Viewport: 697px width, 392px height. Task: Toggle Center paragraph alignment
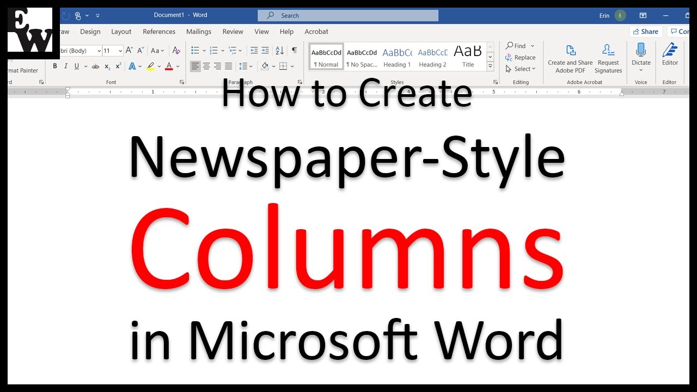(x=206, y=66)
